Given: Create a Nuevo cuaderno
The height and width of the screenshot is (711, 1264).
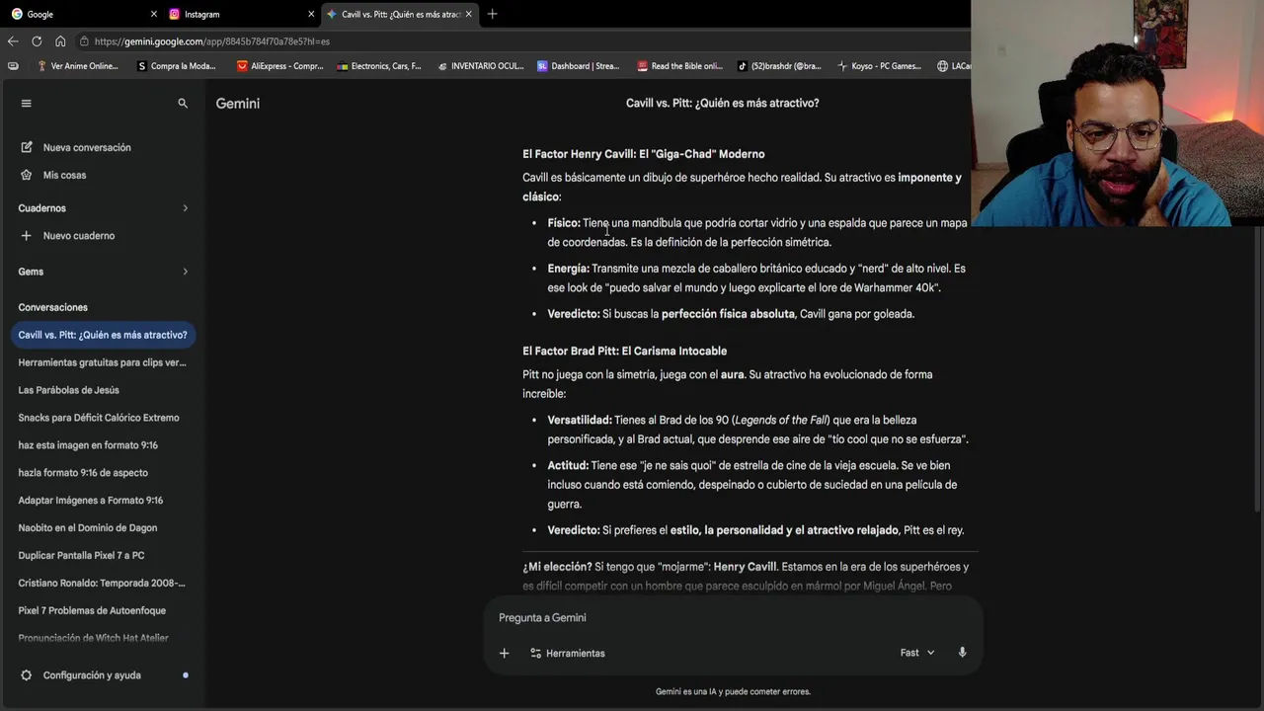Looking at the screenshot, I should (x=67, y=236).
